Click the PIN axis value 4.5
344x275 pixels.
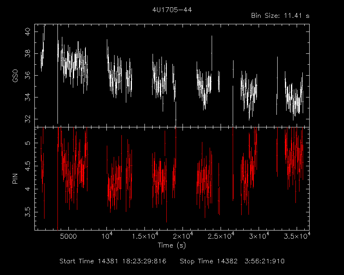pos(28,166)
